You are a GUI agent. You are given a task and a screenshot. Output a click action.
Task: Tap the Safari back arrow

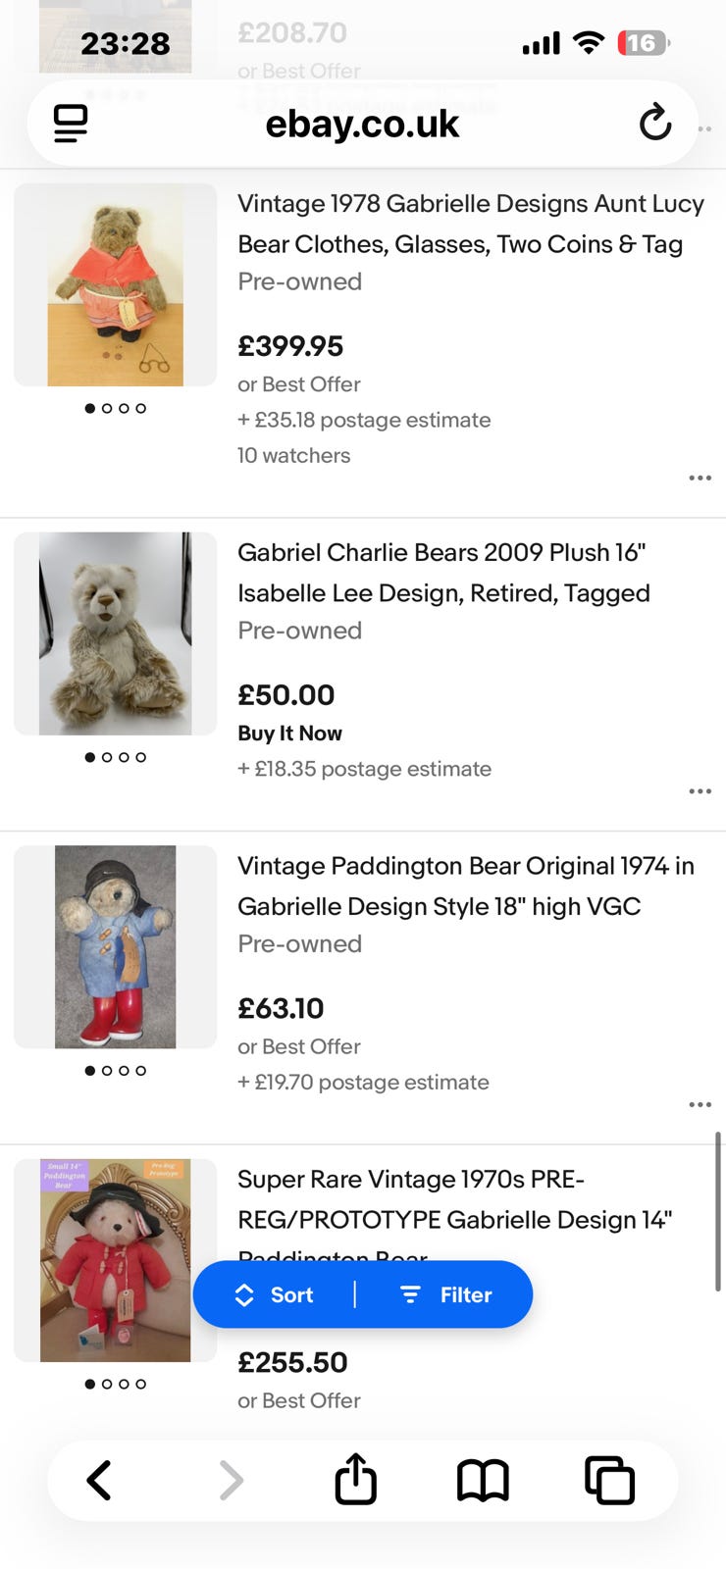click(99, 1480)
